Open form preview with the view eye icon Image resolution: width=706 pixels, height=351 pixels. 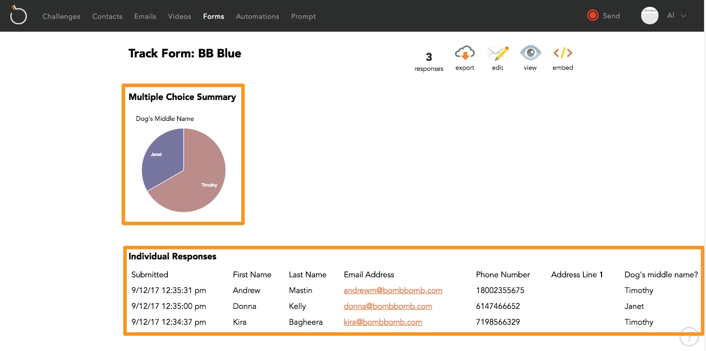pyautogui.click(x=530, y=53)
